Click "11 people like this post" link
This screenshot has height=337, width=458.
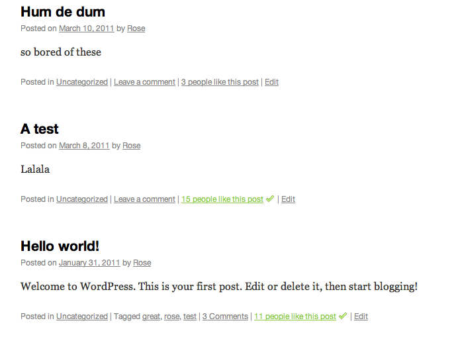pyautogui.click(x=295, y=316)
